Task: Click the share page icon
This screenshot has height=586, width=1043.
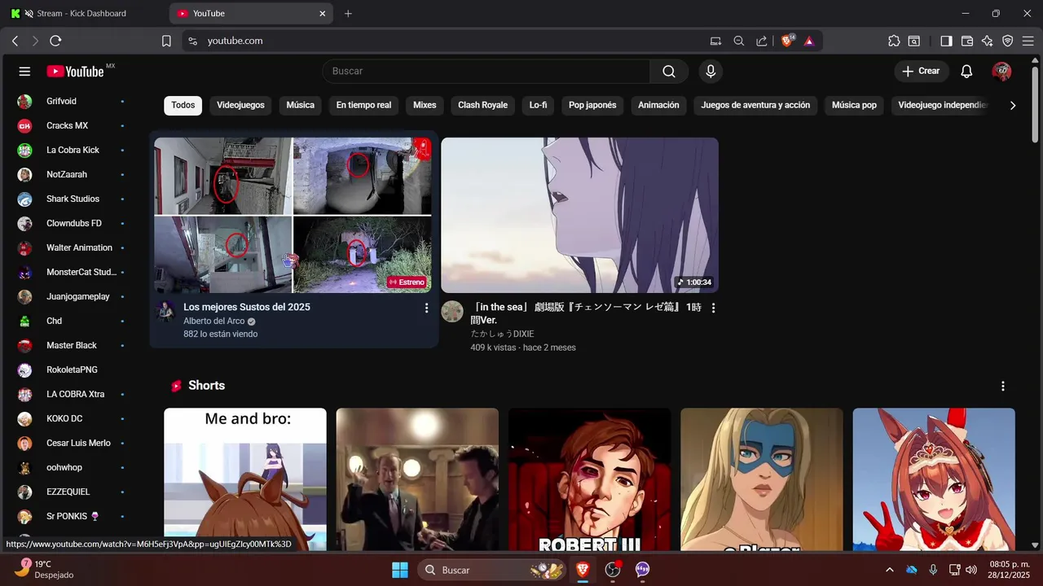Action: (x=761, y=41)
